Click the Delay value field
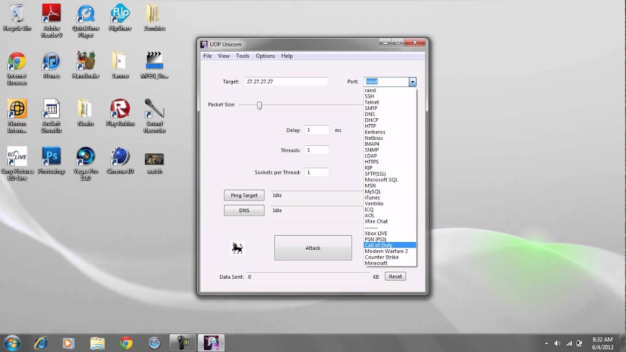The width and height of the screenshot is (626, 352). (317, 130)
